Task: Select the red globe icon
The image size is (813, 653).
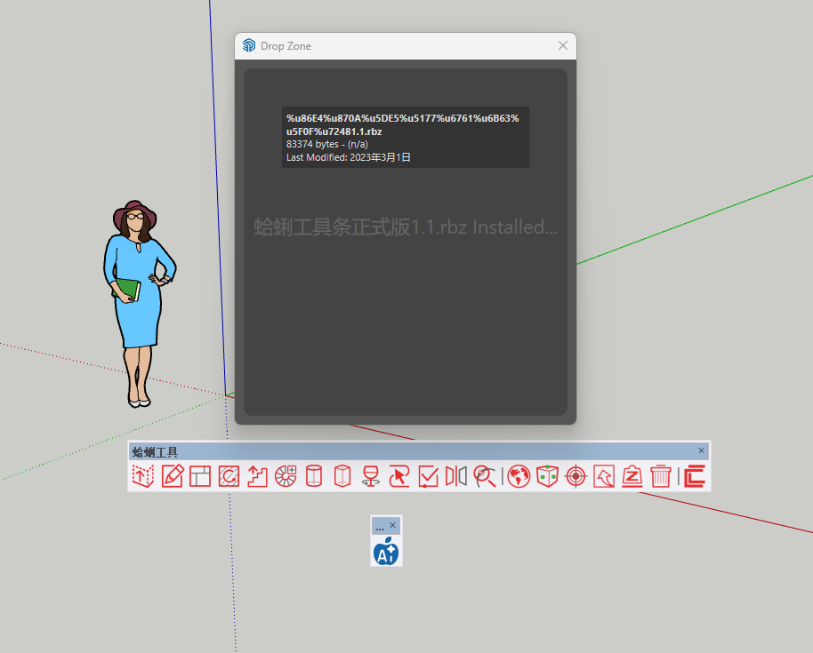Action: (x=519, y=476)
